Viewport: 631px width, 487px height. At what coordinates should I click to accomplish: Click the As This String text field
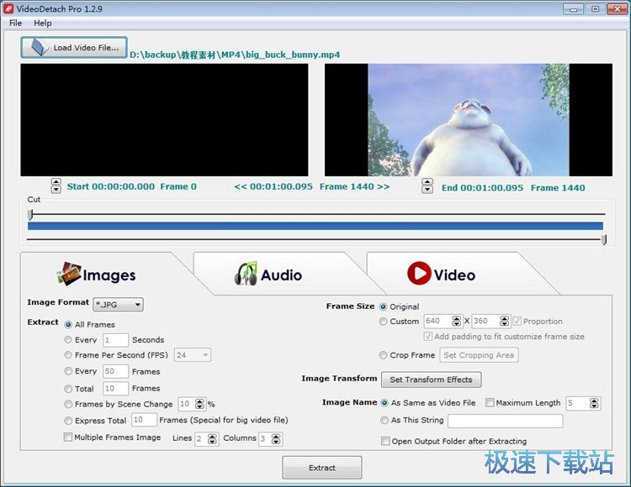click(x=505, y=421)
